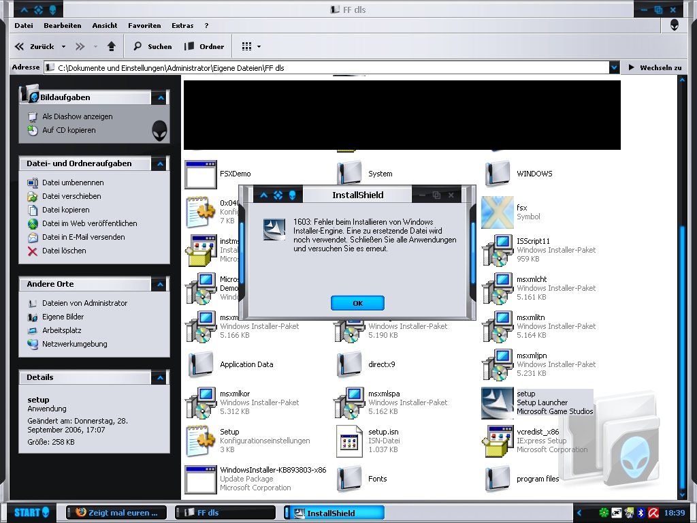
Task: Go back with the Zurück button
Action: tap(34, 46)
